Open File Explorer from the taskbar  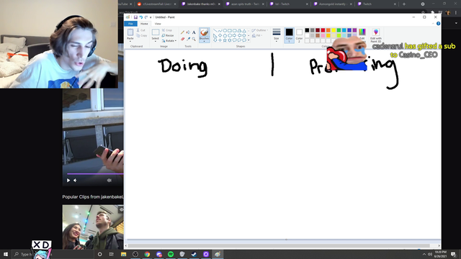coord(123,254)
